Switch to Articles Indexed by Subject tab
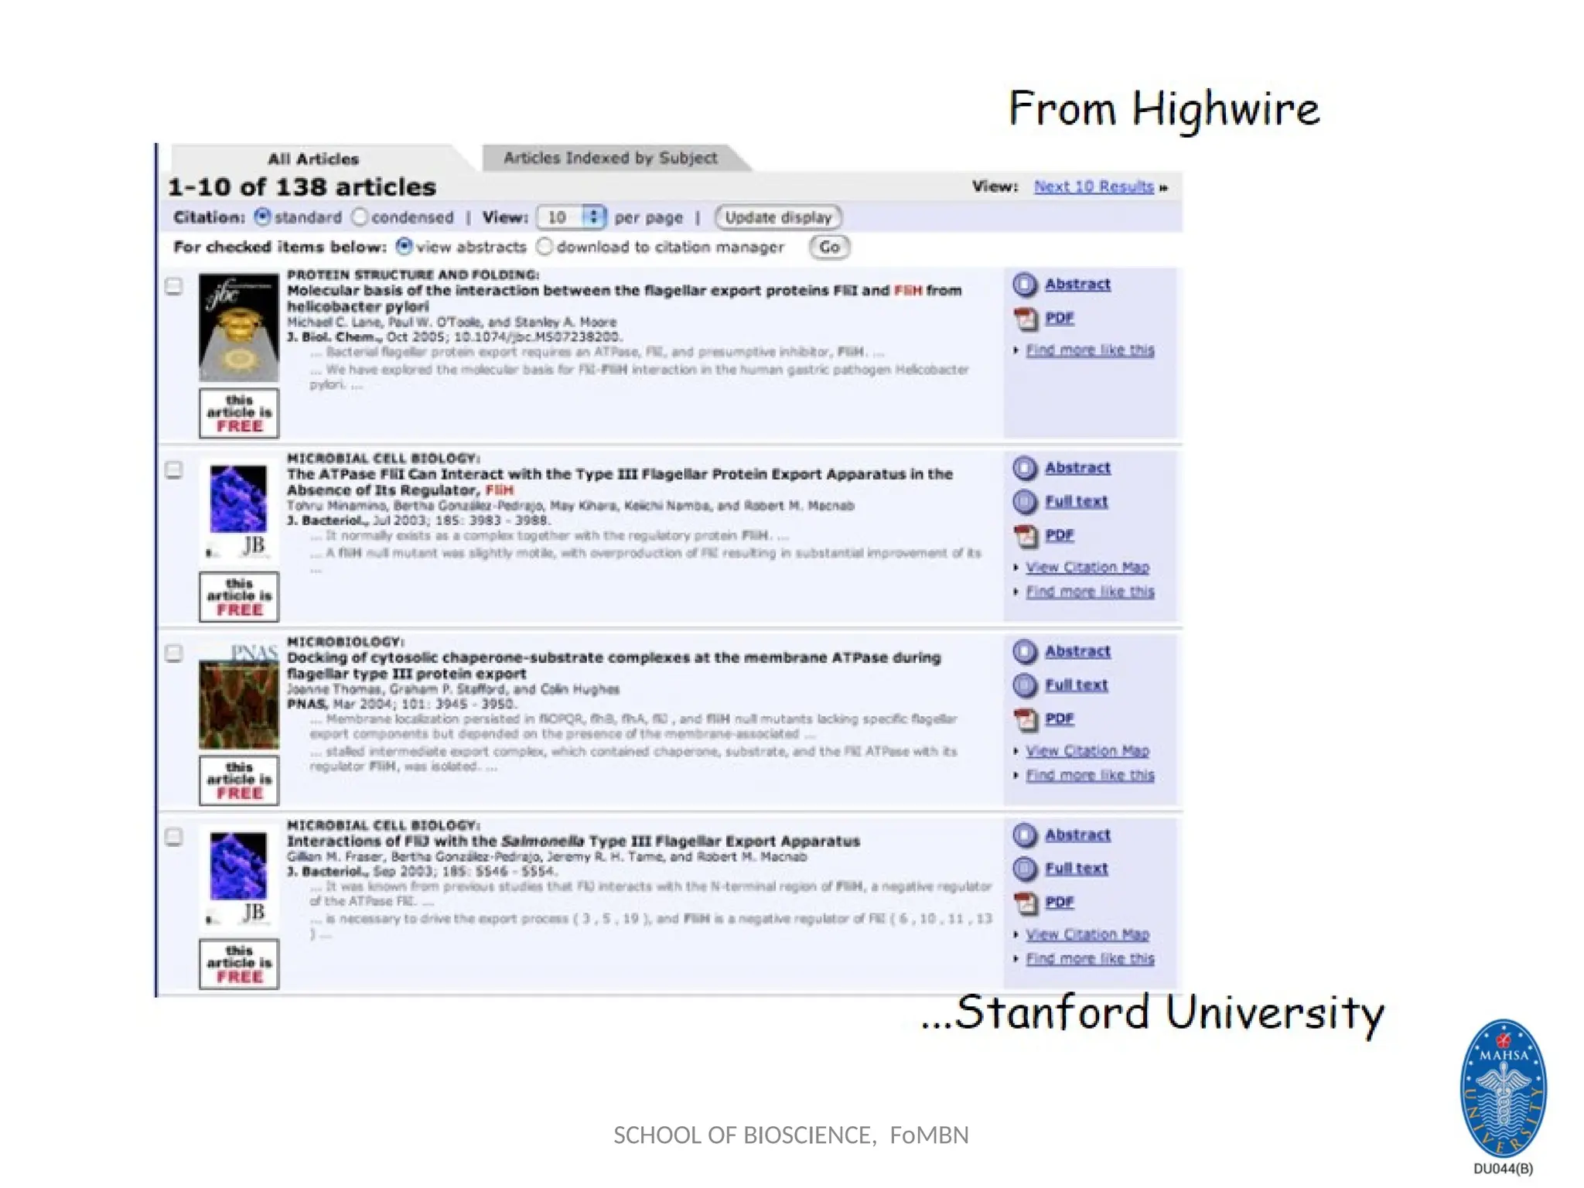The width and height of the screenshot is (1584, 1188). point(610,159)
